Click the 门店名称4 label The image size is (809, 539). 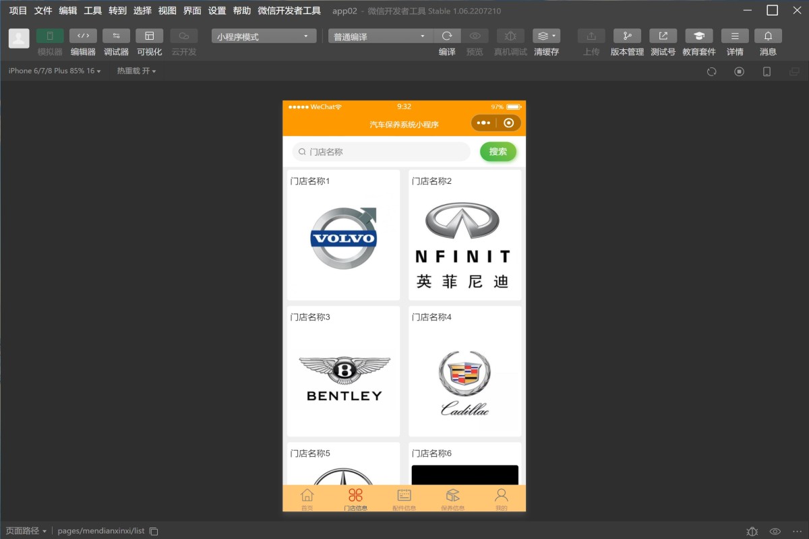click(431, 317)
